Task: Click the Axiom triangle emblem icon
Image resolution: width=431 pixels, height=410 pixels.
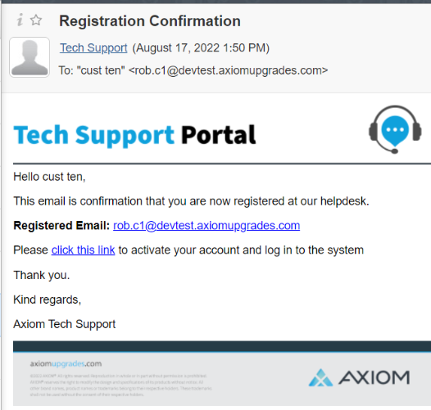Action: (320, 377)
